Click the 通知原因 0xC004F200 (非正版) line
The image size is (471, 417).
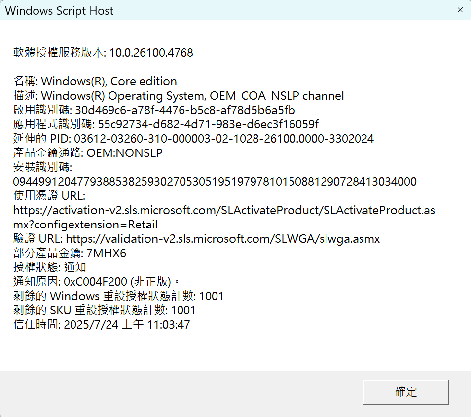(96, 282)
